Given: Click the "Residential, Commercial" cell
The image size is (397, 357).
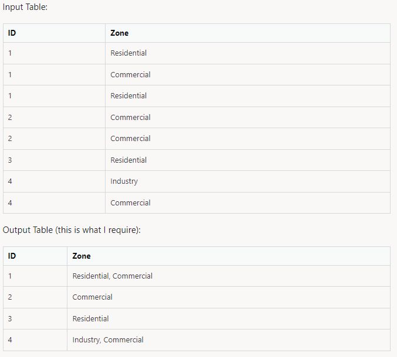Looking at the screenshot, I should tap(229, 276).
